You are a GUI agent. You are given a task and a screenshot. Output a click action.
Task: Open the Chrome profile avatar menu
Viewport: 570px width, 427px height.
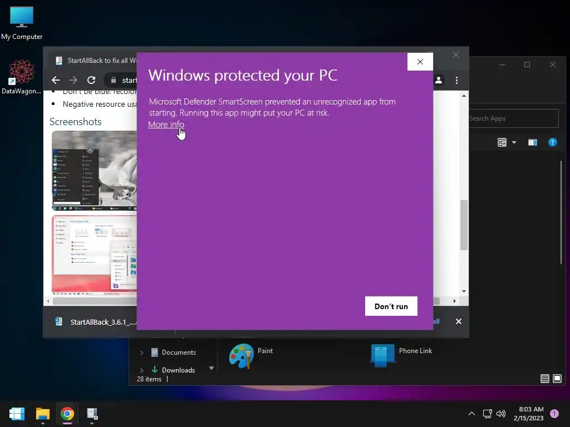pyautogui.click(x=439, y=80)
